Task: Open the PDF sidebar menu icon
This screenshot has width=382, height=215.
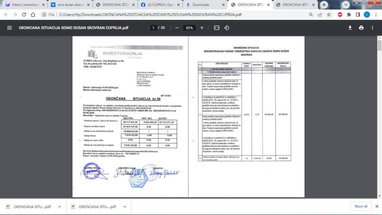Action: click(9, 28)
